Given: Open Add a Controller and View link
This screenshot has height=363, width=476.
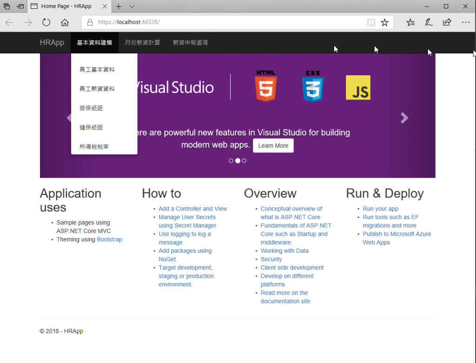Looking at the screenshot, I should pyautogui.click(x=193, y=209).
